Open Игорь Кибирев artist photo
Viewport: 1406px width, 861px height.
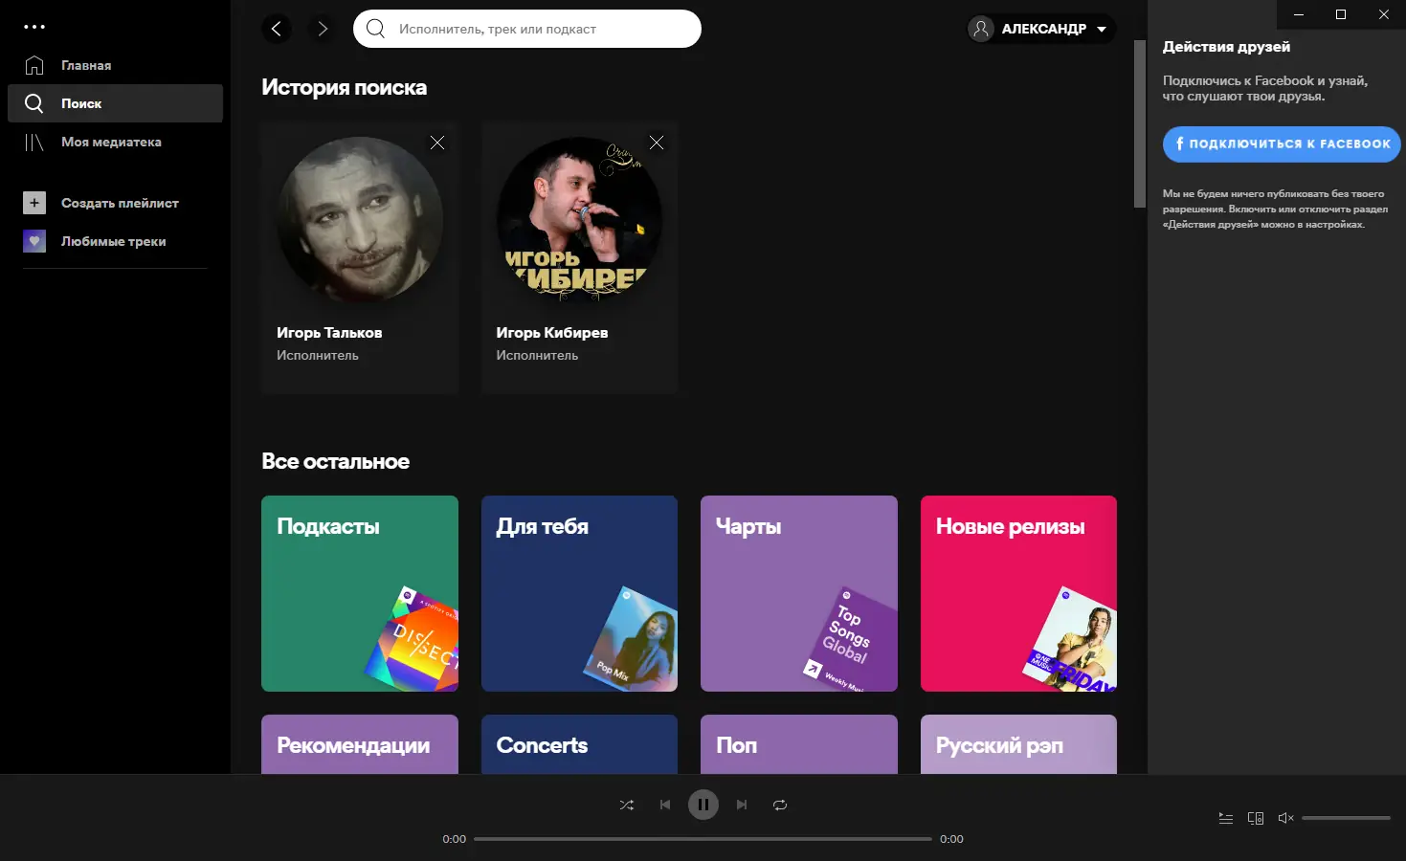point(579,219)
